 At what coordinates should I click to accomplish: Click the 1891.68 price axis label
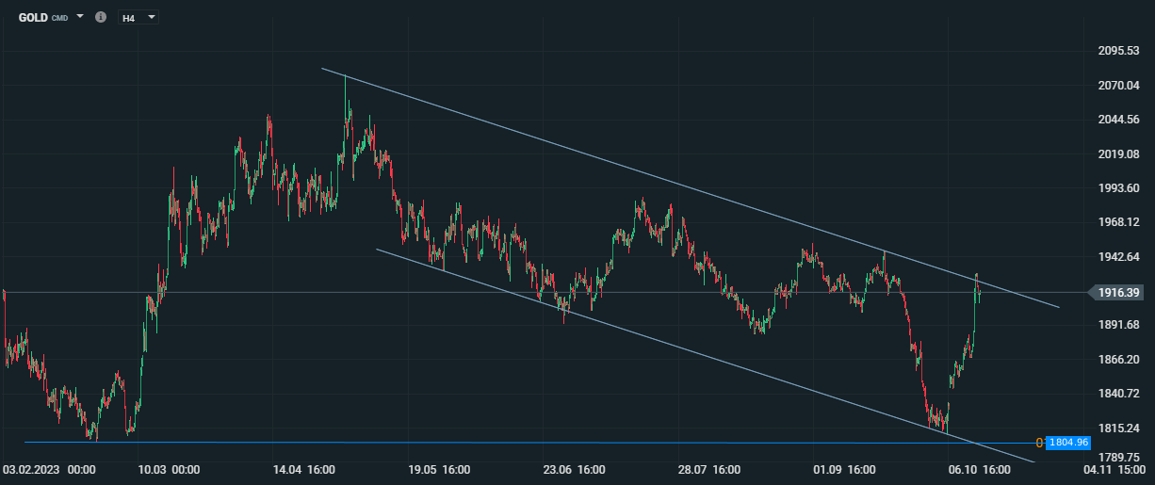(x=1119, y=325)
